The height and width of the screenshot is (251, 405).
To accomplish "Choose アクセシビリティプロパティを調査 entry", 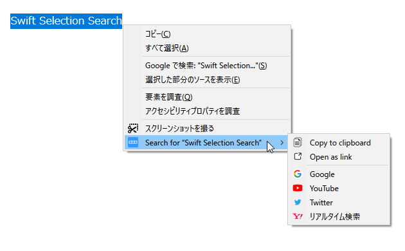I will (x=207, y=111).
